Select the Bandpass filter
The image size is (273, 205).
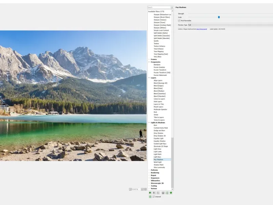(x=157, y=65)
